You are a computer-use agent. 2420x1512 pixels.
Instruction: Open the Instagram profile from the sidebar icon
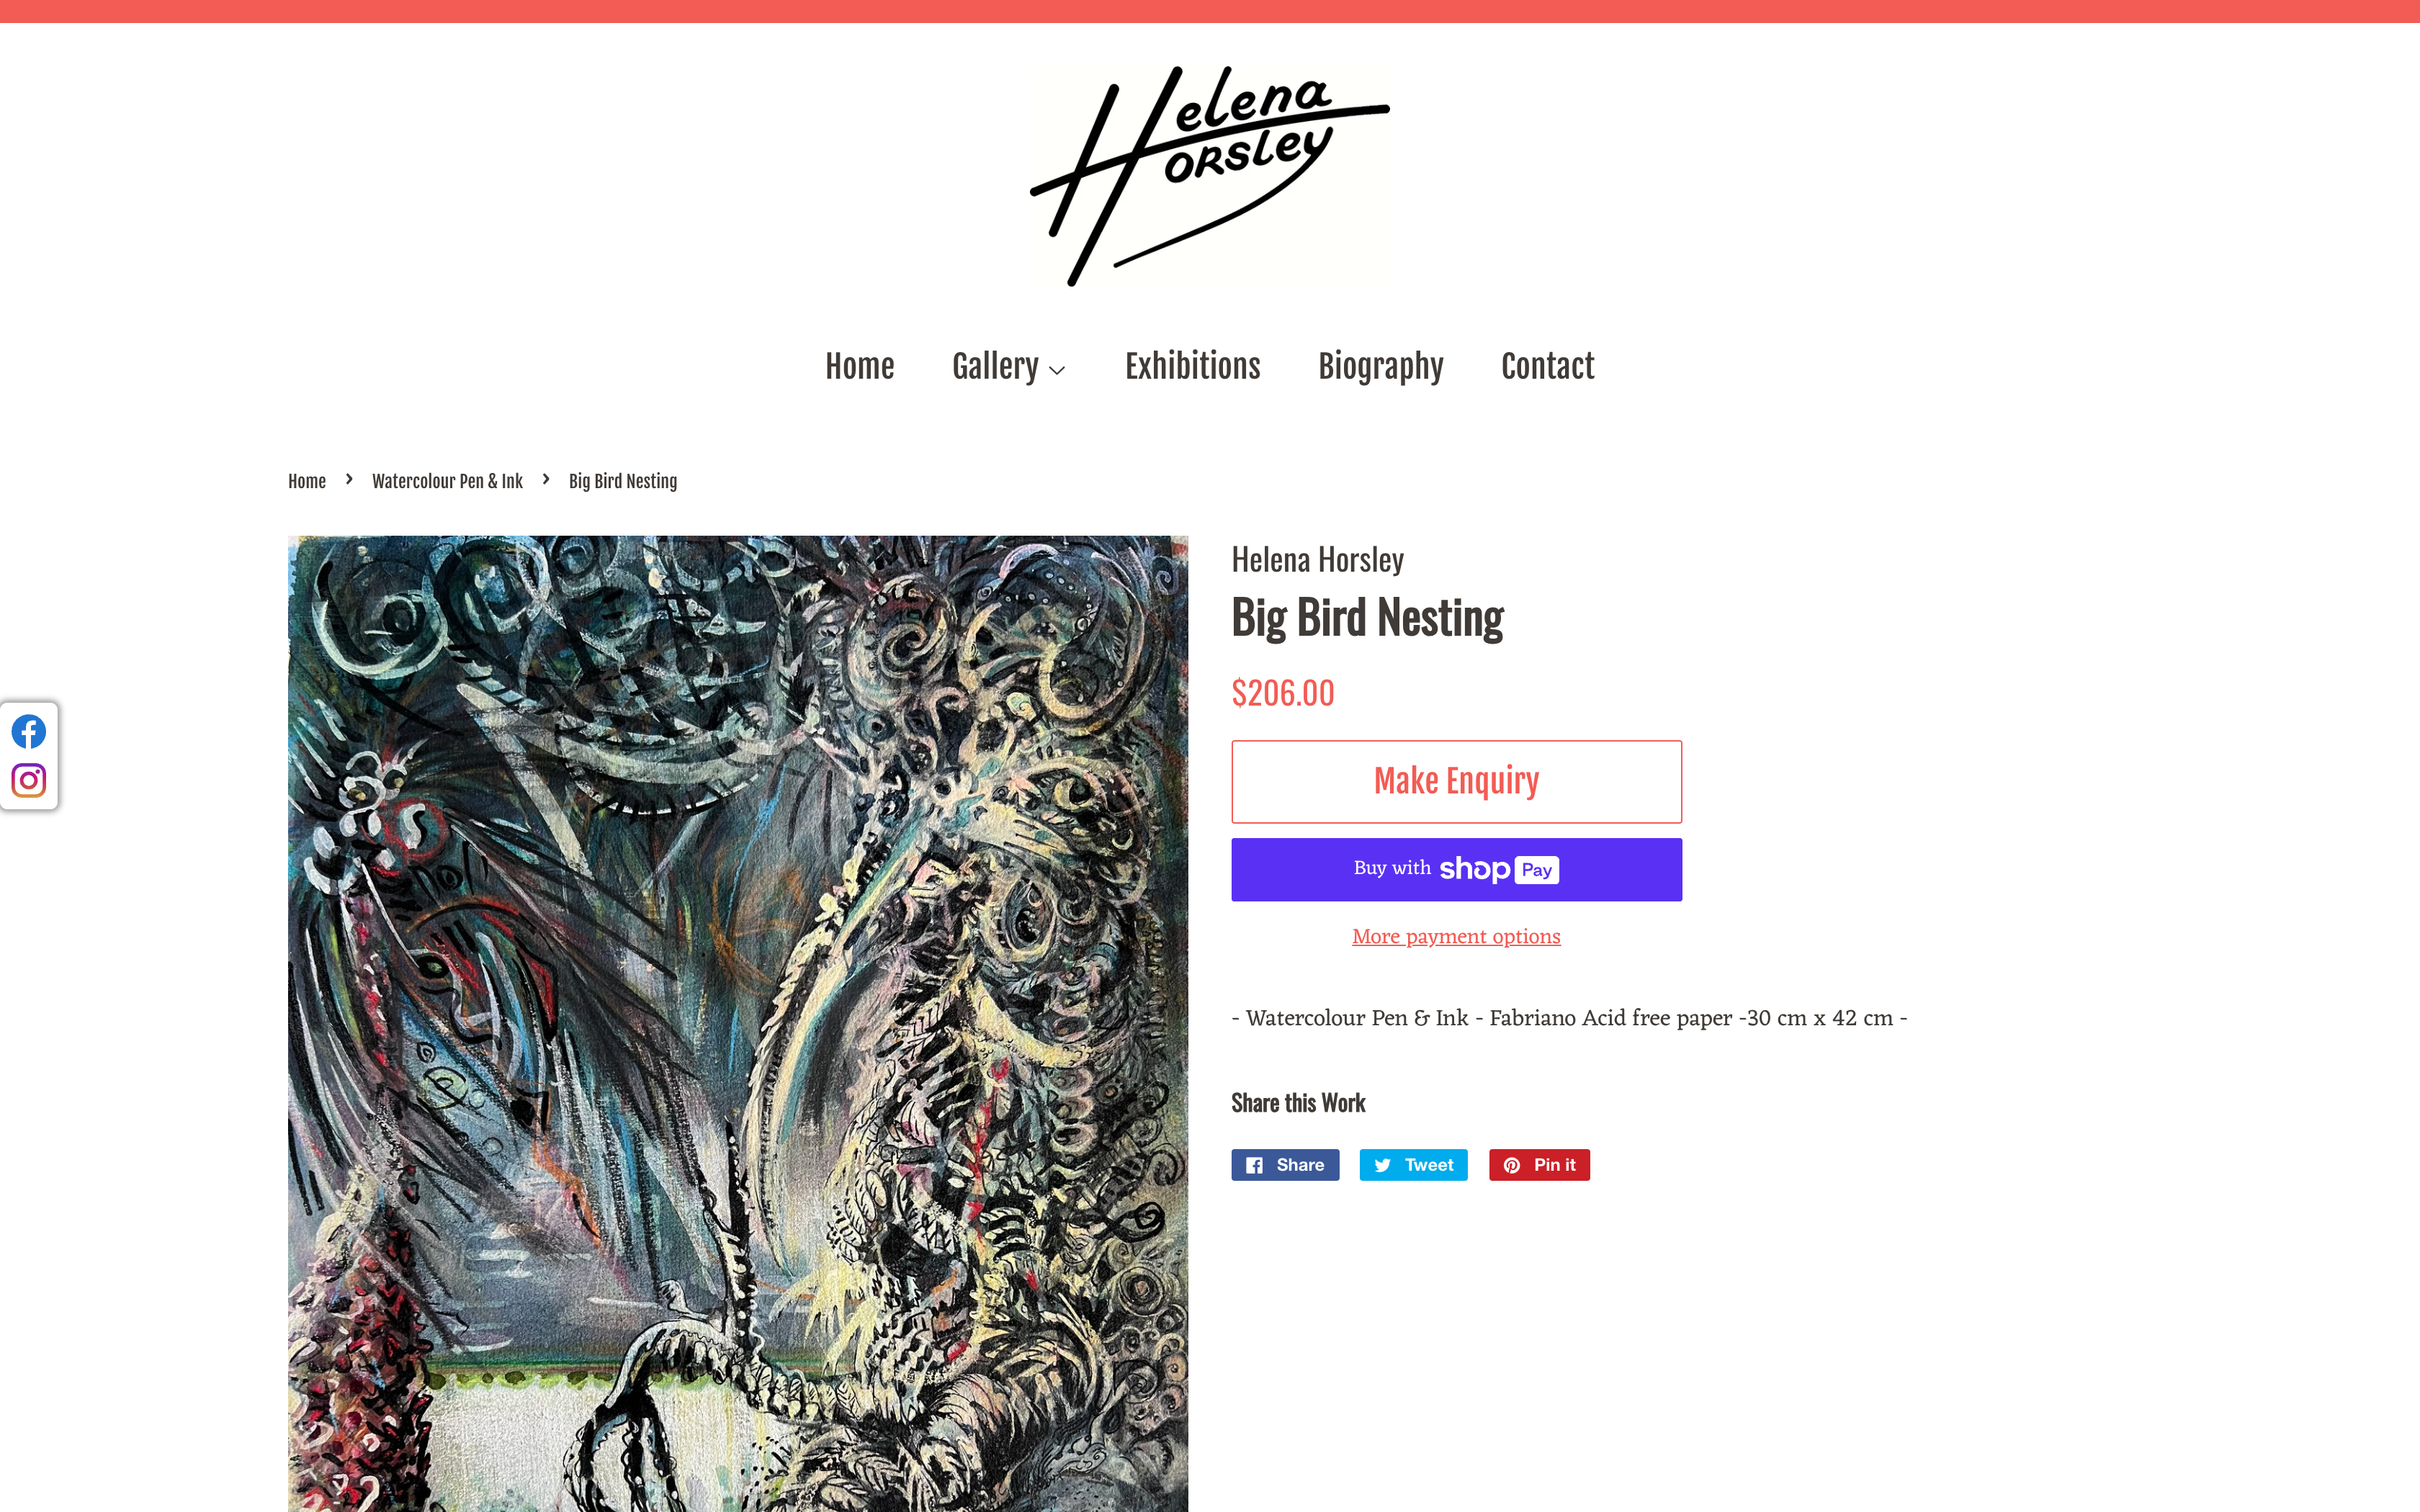[x=28, y=780]
